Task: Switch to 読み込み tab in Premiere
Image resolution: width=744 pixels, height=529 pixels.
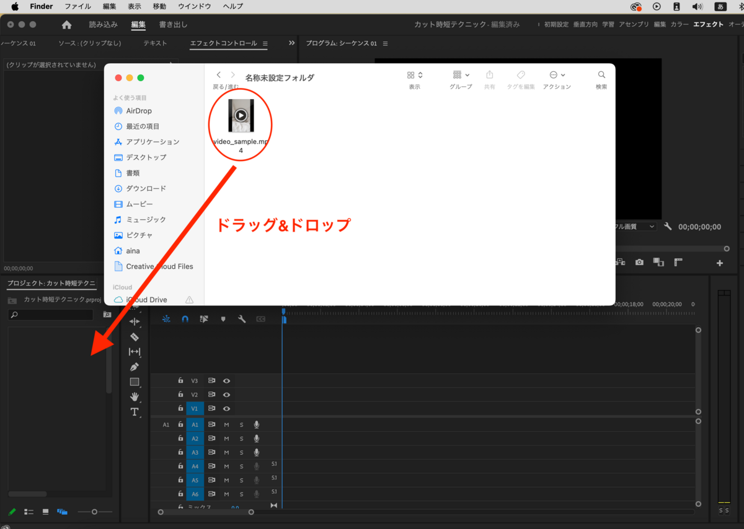Action: point(104,25)
